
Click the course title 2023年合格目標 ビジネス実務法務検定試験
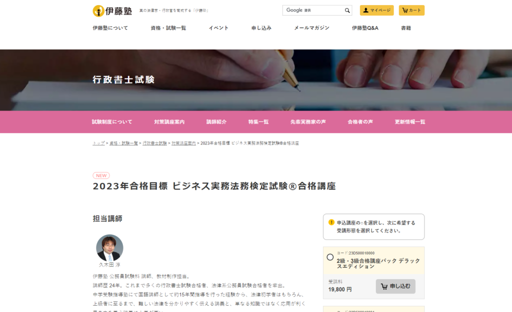click(x=214, y=186)
